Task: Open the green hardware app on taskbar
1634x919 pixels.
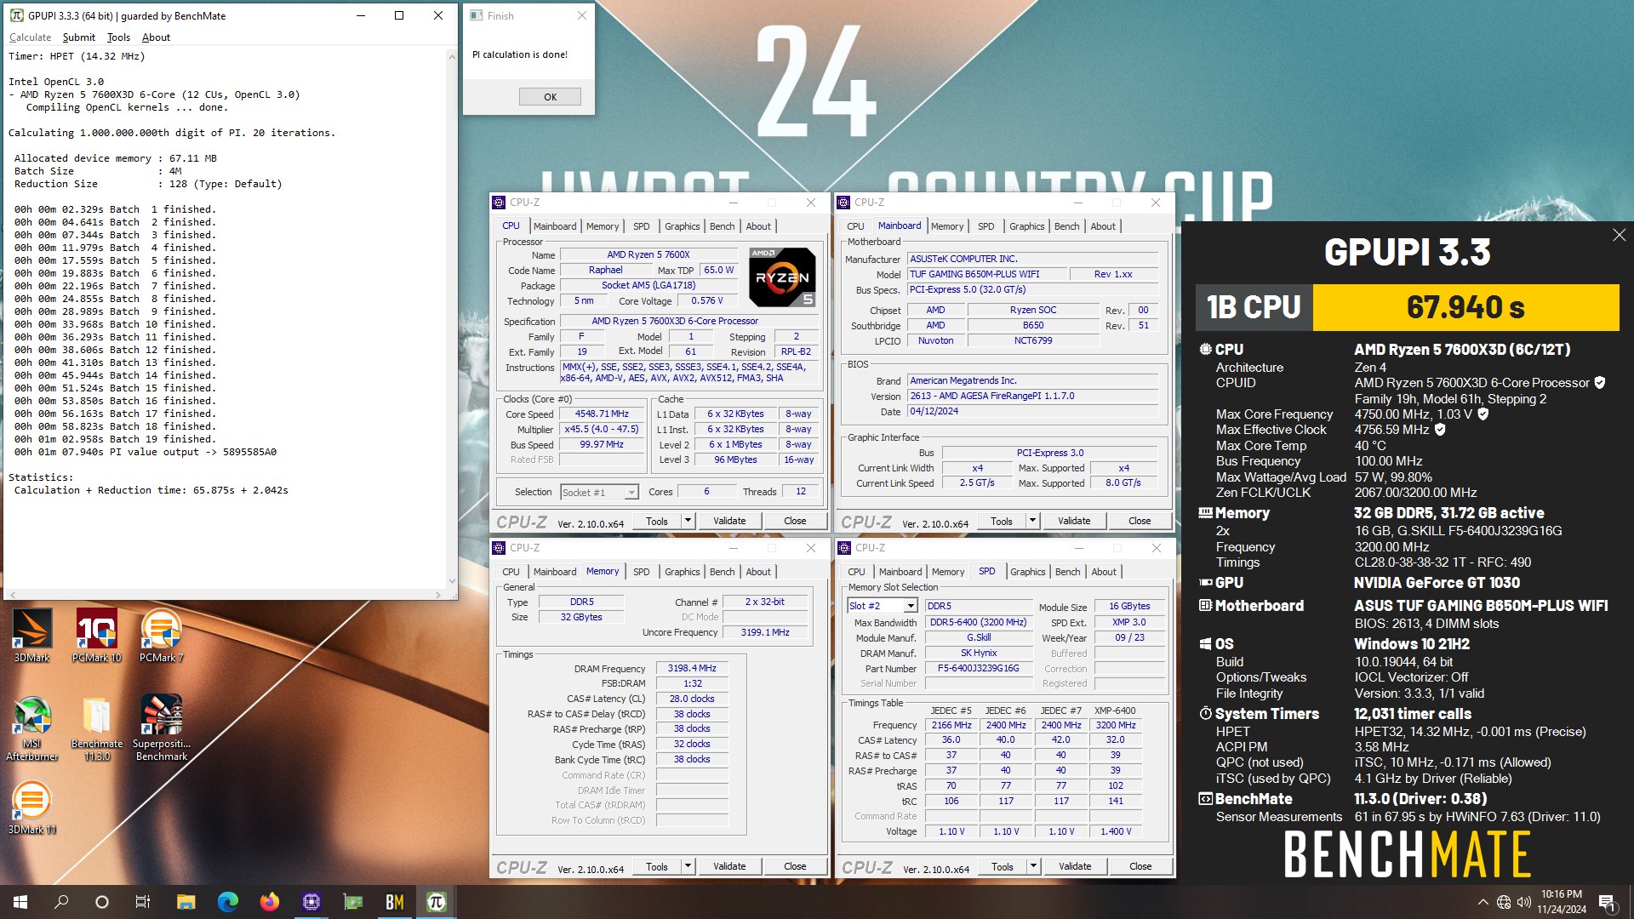Action: (352, 902)
